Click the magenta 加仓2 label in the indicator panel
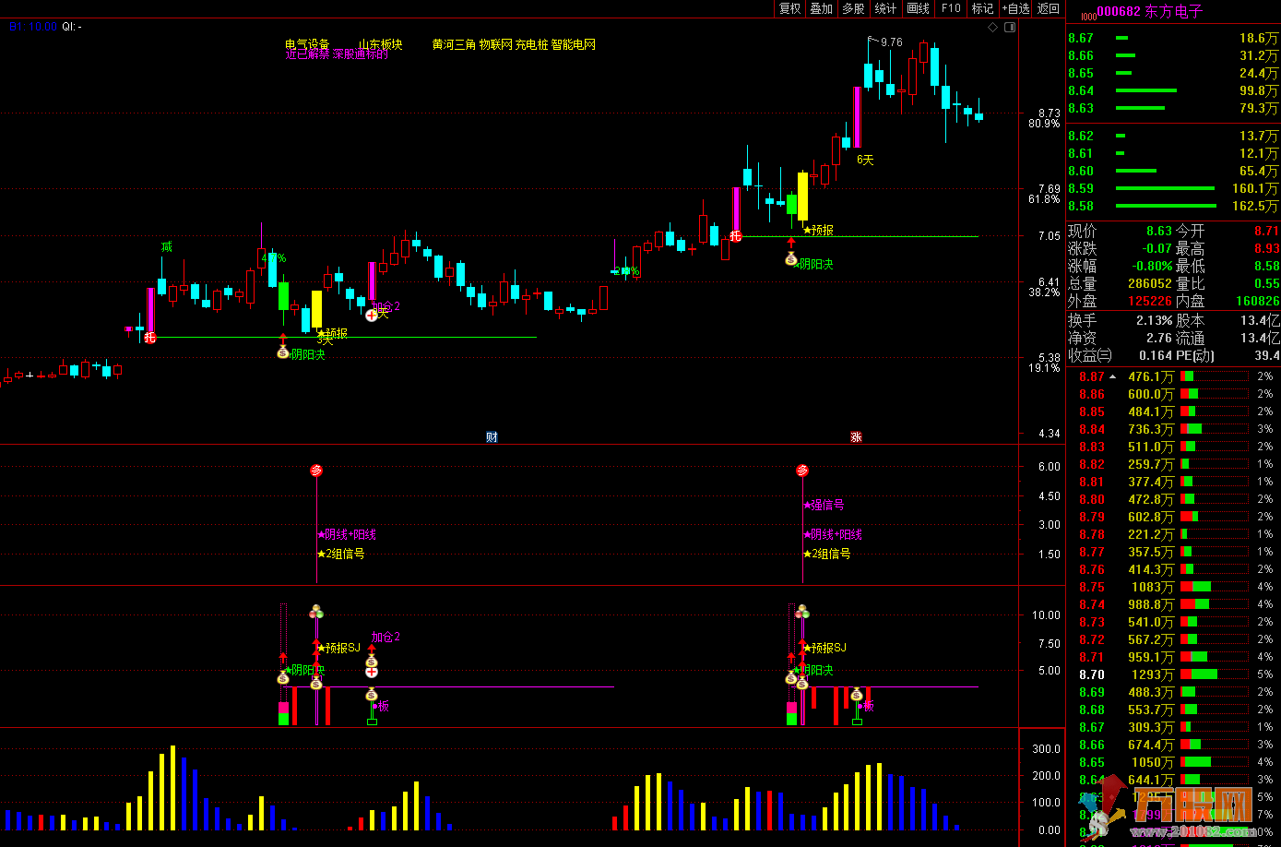 [385, 637]
